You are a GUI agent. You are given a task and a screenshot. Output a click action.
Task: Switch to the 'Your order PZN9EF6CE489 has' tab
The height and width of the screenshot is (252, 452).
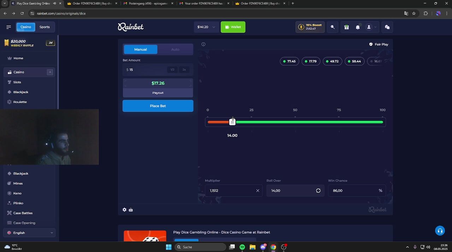tap(204, 4)
